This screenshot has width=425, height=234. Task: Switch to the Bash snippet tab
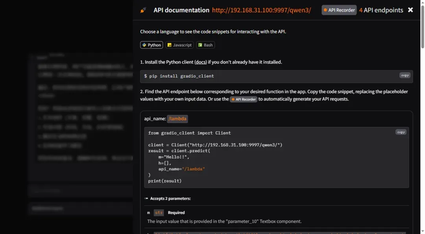(205, 45)
